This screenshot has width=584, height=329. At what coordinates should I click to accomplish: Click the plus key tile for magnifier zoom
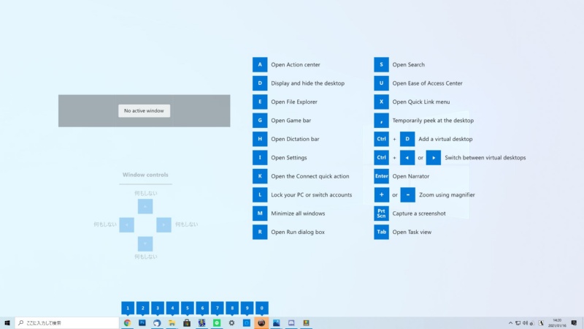(x=381, y=194)
